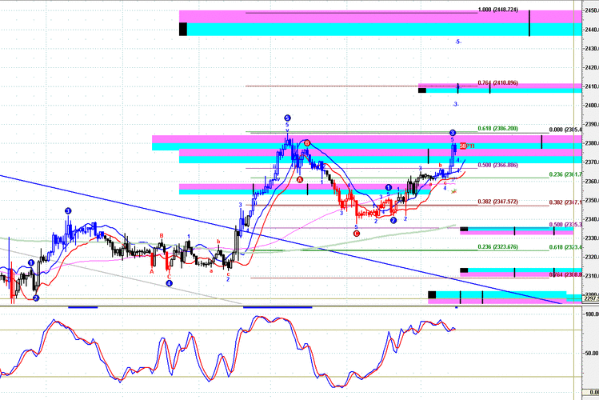Click the 0.618 (2386.208) Fibonacci label

click(x=497, y=128)
